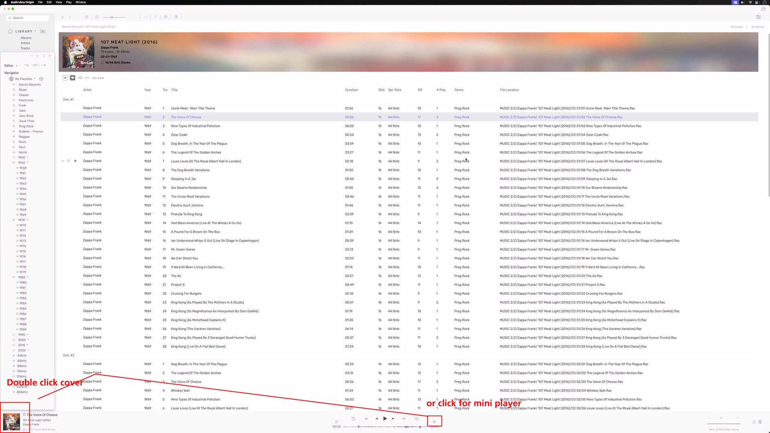
Task: Toggle album favorite heart button
Action: tap(73, 78)
